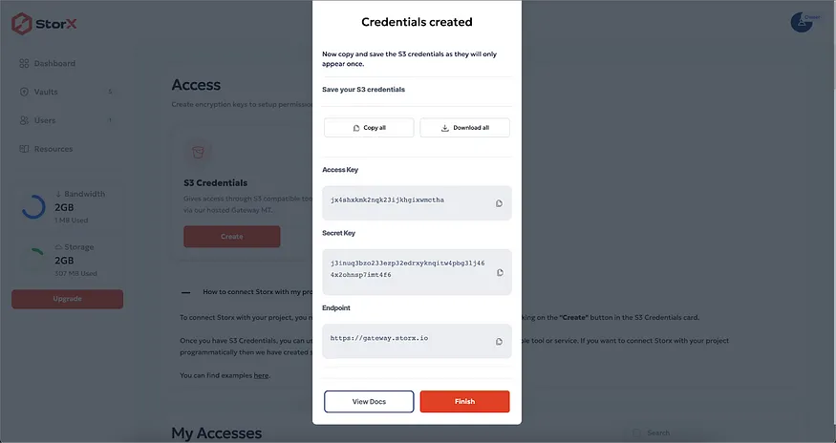
Task: Open the Users sidebar item
Action: click(x=44, y=120)
